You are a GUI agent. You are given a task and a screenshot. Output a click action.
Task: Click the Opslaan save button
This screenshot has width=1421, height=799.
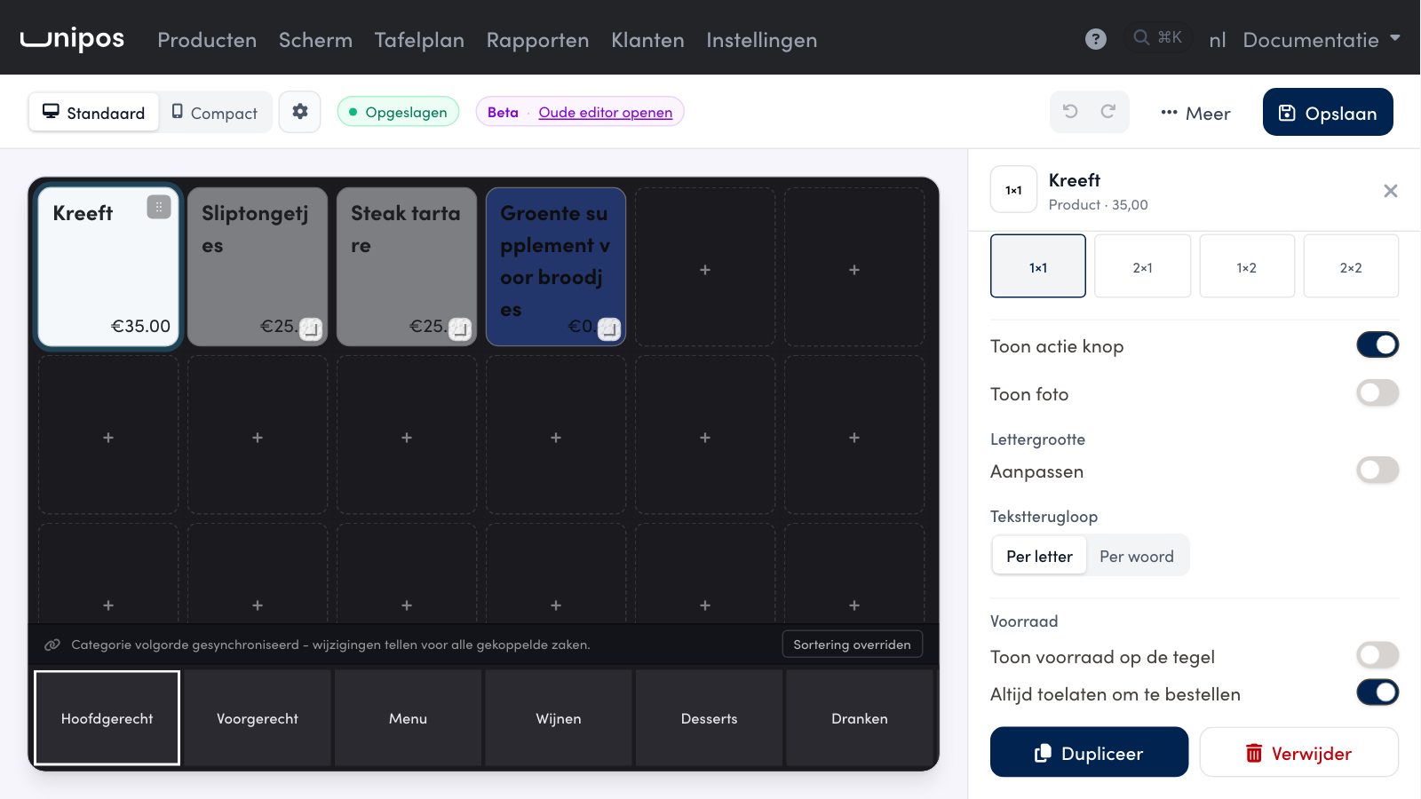pos(1328,113)
